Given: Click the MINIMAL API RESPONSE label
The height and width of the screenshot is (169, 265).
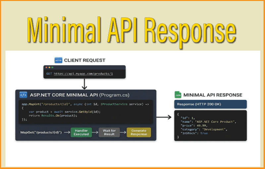Looking at the screenshot, I should pyautogui.click(x=213, y=95).
